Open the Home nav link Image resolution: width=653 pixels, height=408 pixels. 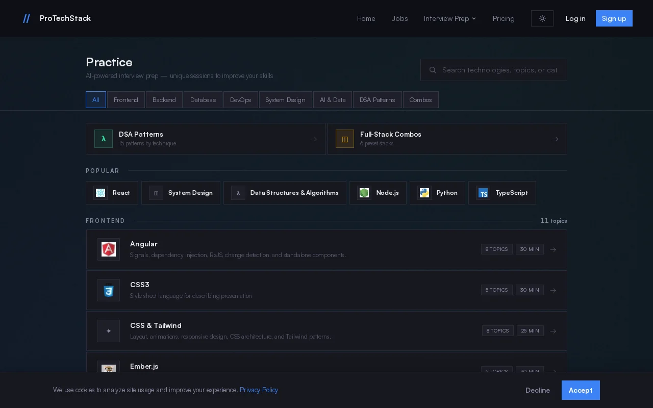point(366,18)
